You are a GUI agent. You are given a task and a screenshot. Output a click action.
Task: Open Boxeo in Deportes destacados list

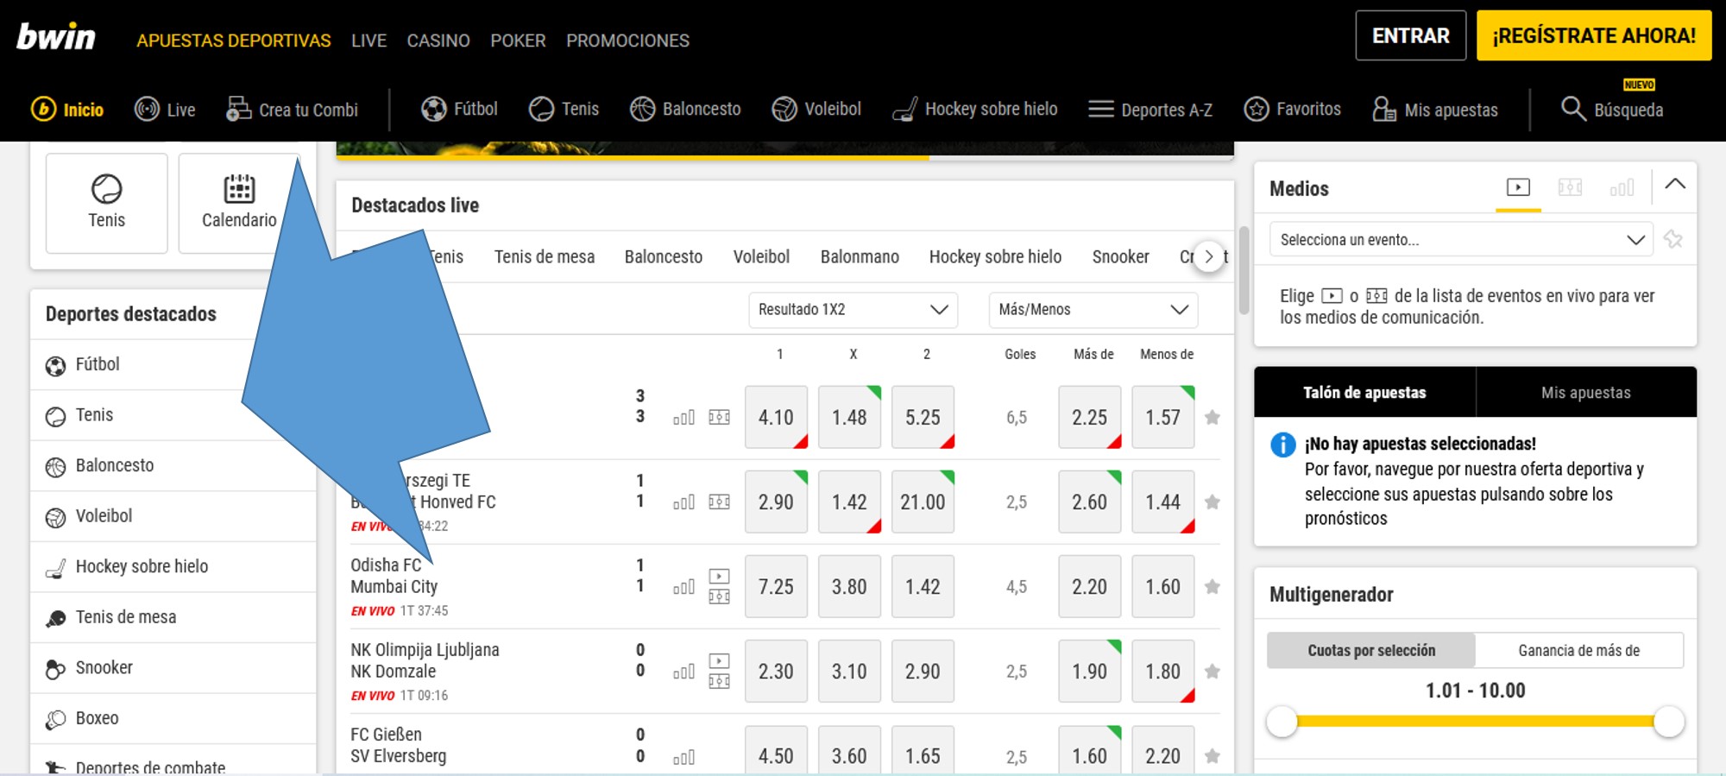(173, 719)
